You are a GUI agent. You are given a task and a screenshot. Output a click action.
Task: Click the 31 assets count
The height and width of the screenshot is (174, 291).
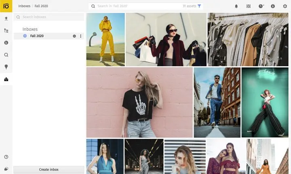pos(189,6)
